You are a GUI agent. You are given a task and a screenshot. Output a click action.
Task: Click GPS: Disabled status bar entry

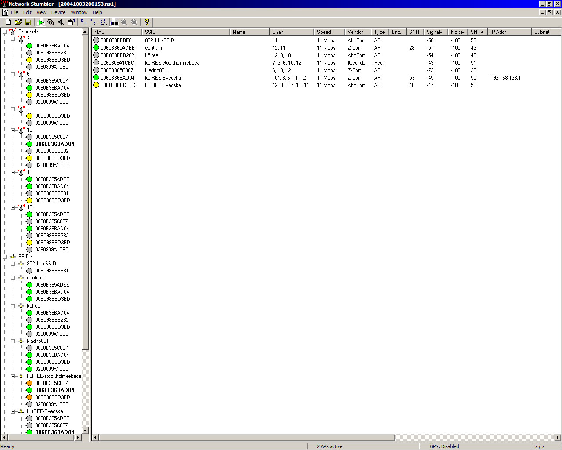[444, 446]
